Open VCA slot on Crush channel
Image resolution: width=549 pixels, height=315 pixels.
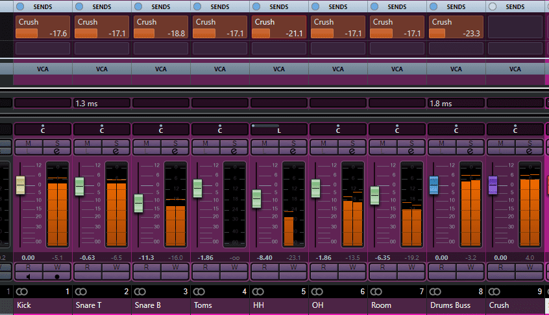click(515, 79)
